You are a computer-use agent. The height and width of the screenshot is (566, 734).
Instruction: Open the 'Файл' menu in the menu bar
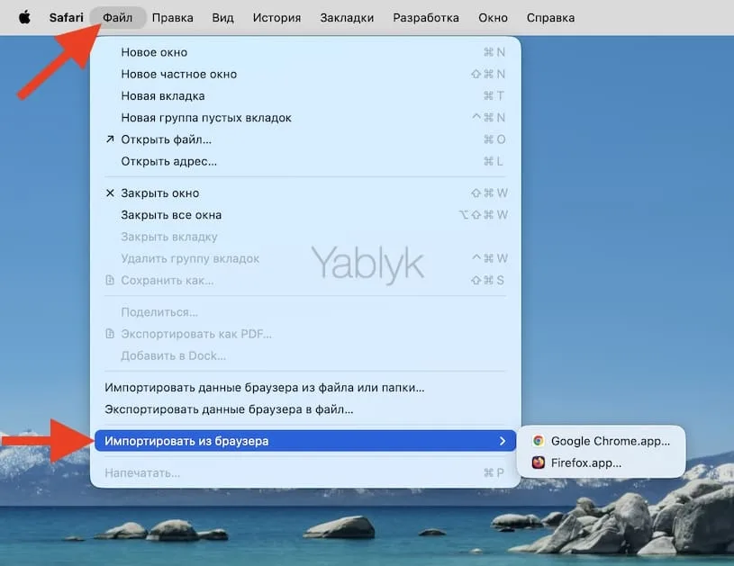117,16
